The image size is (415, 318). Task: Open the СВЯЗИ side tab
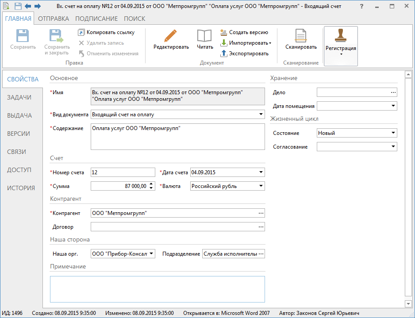pos(16,152)
